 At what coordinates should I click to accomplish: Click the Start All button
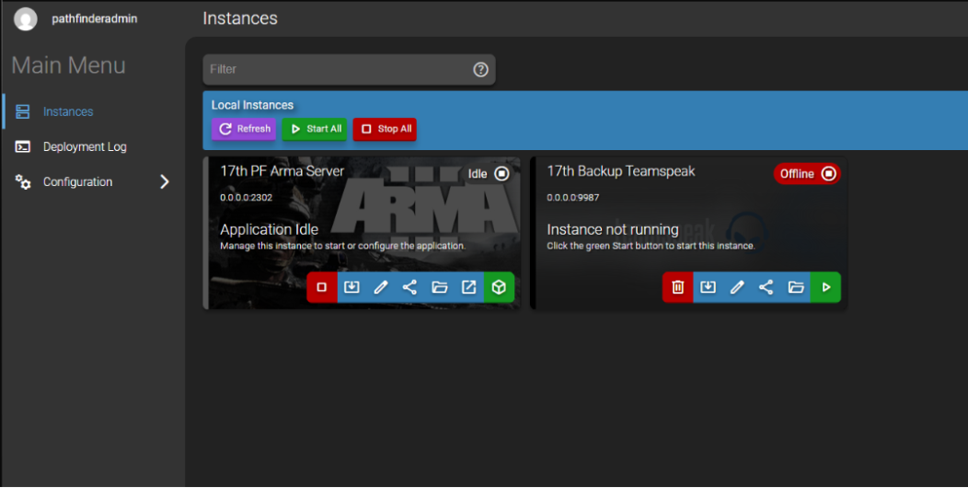(315, 129)
